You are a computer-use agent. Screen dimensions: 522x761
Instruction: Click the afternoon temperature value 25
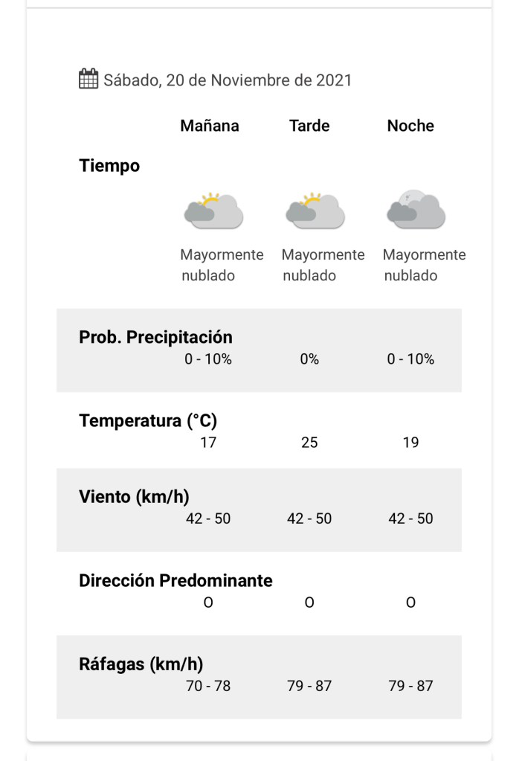[309, 443]
